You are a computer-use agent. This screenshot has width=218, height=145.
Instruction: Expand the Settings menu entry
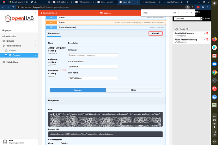click(19, 41)
